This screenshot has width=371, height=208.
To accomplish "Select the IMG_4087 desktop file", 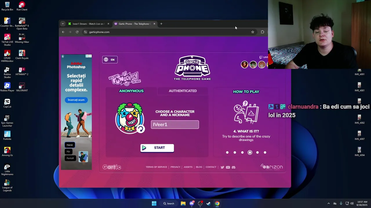I will point(359,135).
